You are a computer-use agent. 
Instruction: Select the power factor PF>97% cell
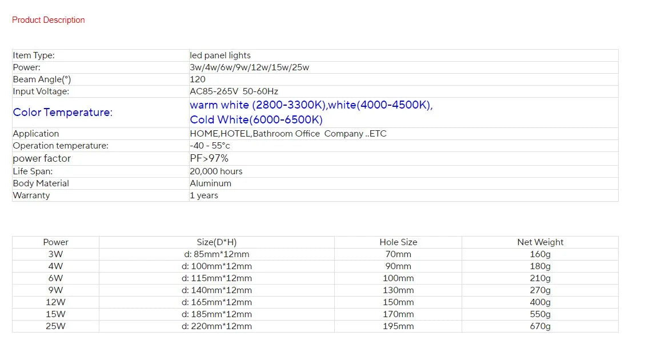point(209,158)
